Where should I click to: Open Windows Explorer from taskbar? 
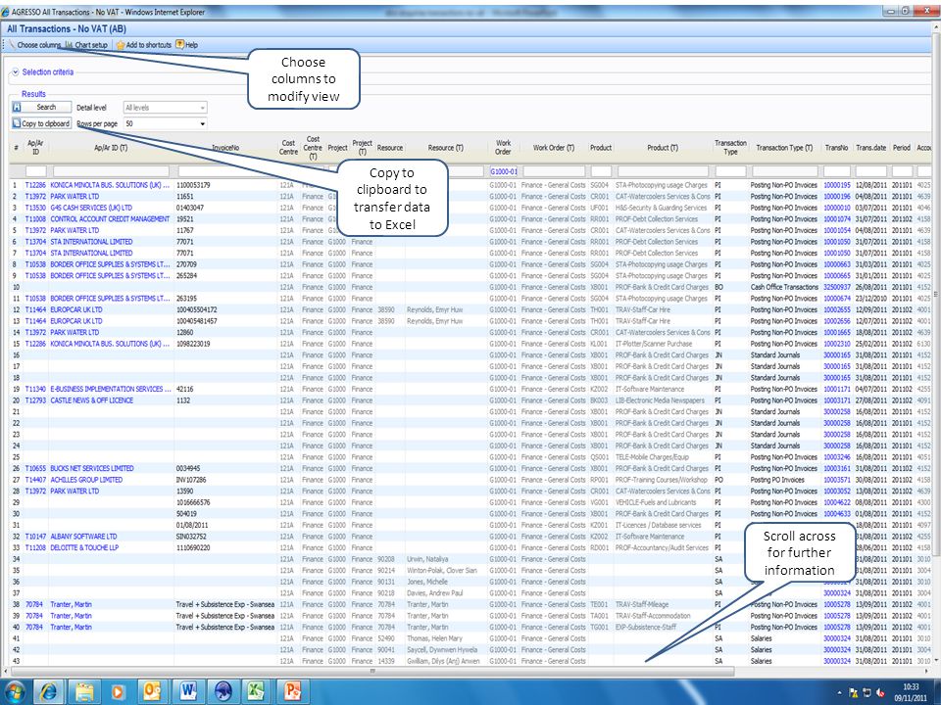coord(84,692)
